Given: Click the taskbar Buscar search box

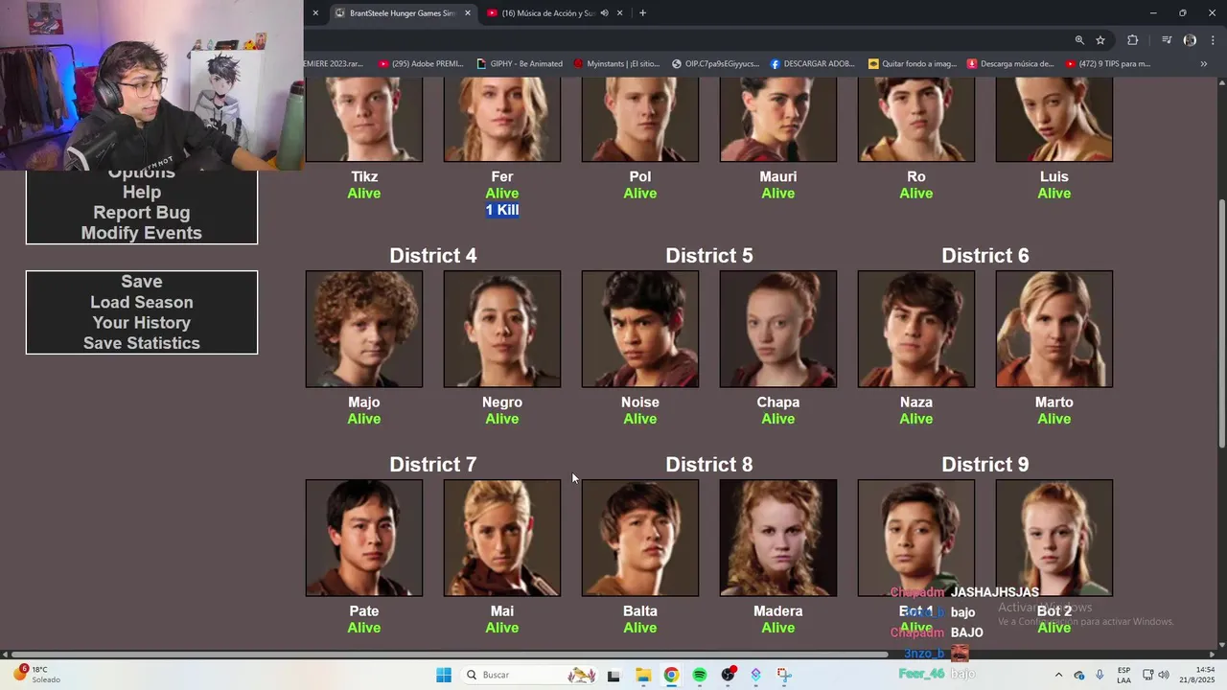Looking at the screenshot, I should coord(531,675).
